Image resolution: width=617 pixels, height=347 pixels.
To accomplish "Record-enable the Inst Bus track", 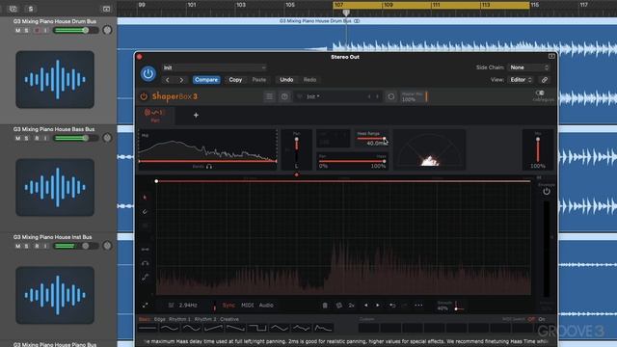I will (37, 246).
